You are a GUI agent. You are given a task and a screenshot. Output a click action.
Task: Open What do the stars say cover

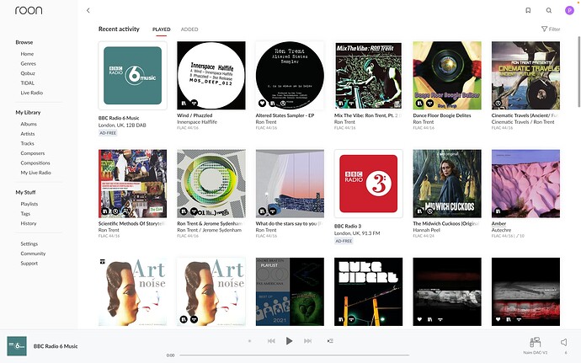point(290,184)
